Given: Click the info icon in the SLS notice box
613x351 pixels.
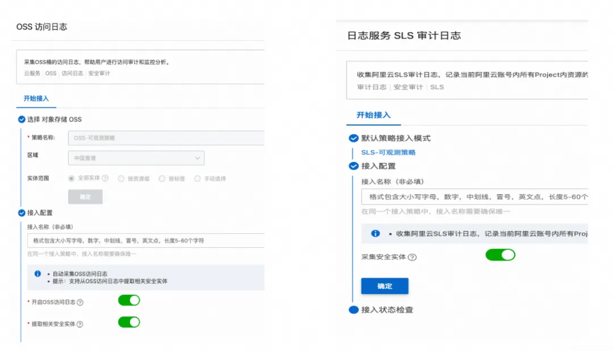Looking at the screenshot, I should [x=375, y=233].
